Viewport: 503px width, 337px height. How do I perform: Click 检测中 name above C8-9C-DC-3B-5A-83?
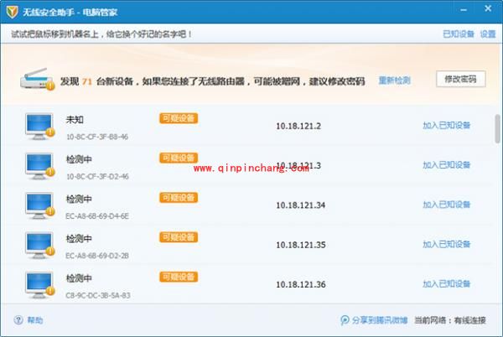79,278
